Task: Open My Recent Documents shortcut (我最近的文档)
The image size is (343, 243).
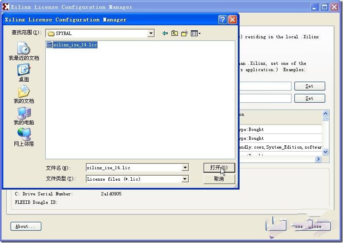Action: (x=24, y=51)
